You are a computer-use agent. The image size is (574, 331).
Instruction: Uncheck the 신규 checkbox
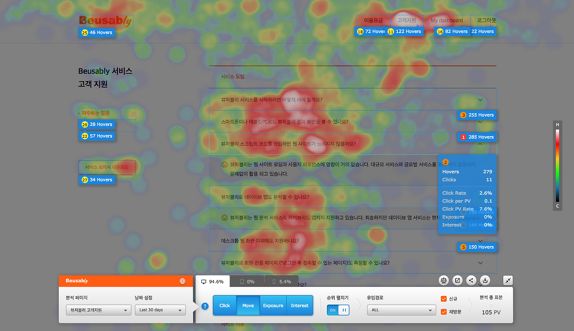[x=444, y=299]
